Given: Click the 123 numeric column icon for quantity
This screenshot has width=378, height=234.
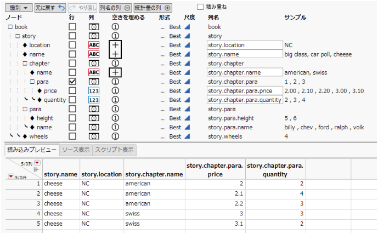Looking at the screenshot, I should (94, 100).
